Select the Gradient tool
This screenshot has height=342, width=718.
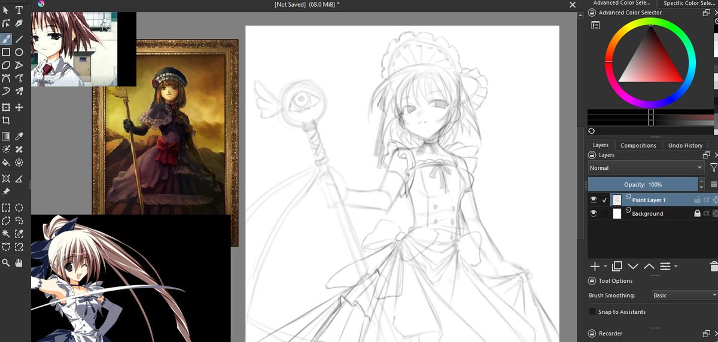click(x=6, y=136)
